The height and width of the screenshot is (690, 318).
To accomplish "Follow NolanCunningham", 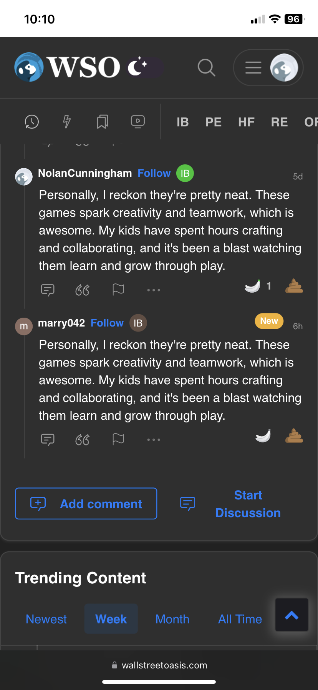I will [x=154, y=173].
